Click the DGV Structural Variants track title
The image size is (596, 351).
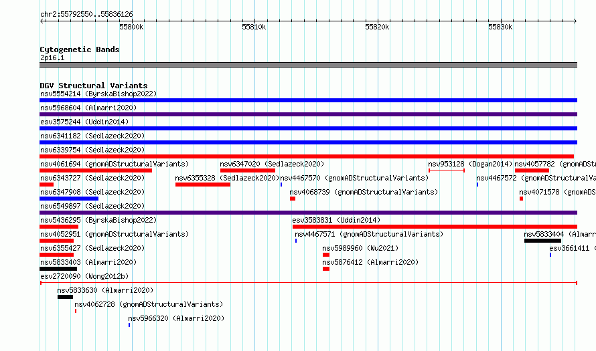click(94, 86)
